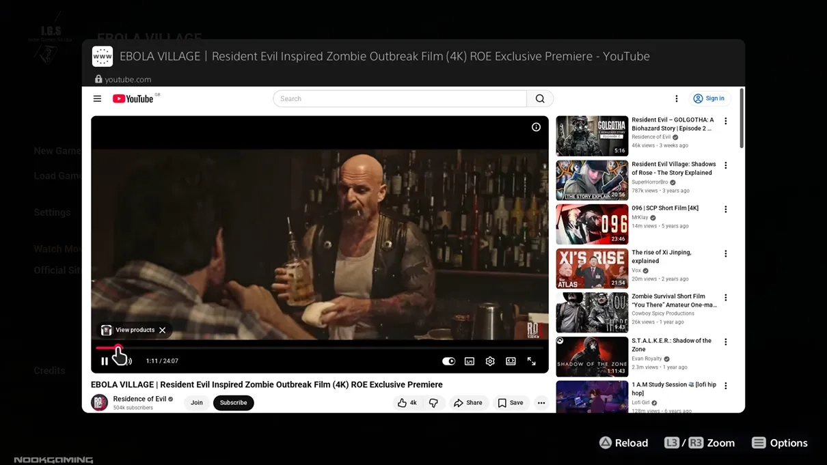
Task: Focus the YouTube Search field
Action: pyautogui.click(x=400, y=98)
